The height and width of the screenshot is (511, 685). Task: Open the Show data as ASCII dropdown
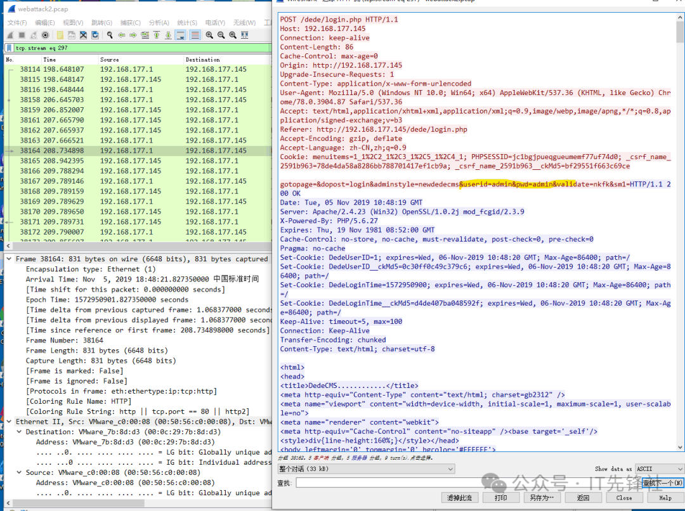coord(659,469)
